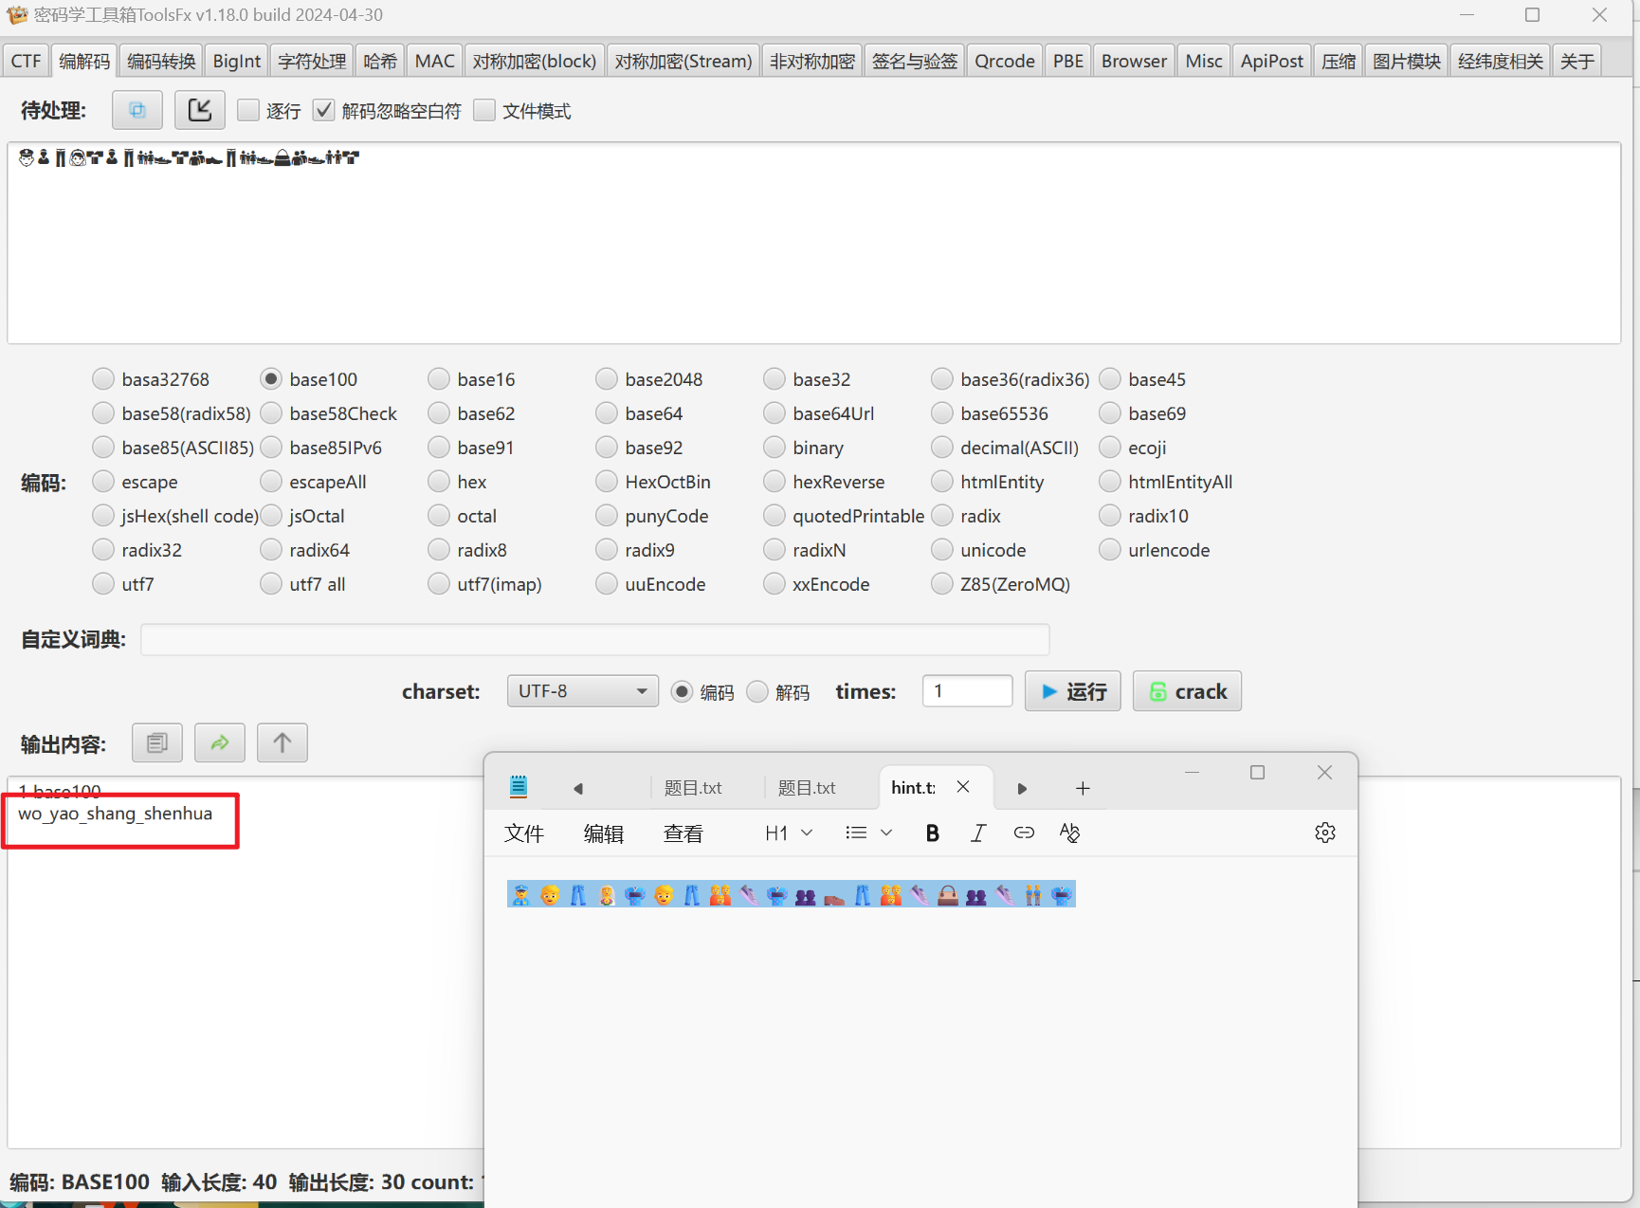Open the charset UTF-8 dropdown
The width and height of the screenshot is (1640, 1208).
pos(582,691)
